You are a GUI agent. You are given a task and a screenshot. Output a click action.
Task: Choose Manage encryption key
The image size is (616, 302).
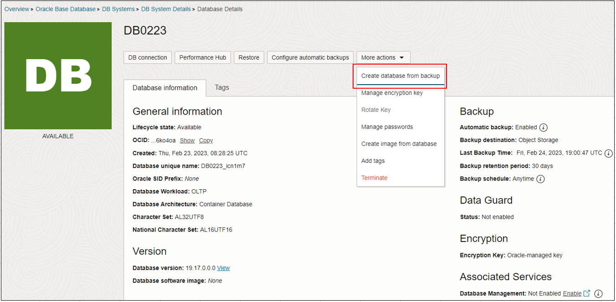[392, 93]
